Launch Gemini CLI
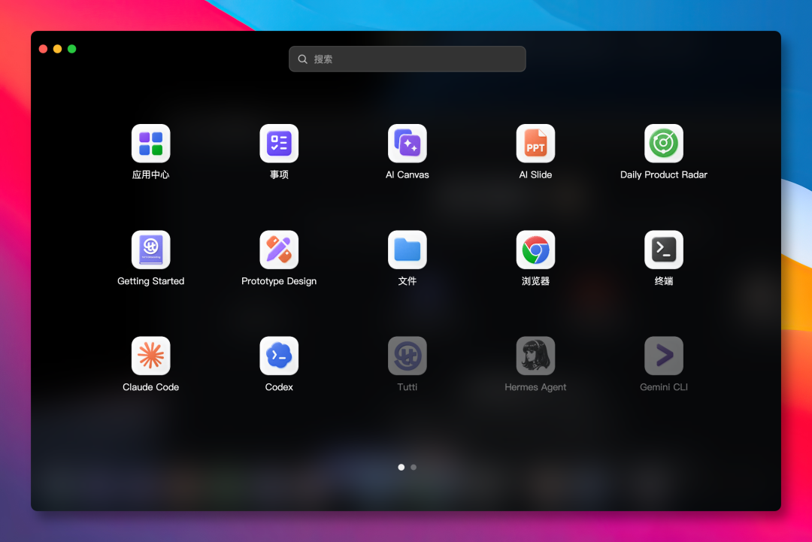The image size is (812, 542). 663,356
